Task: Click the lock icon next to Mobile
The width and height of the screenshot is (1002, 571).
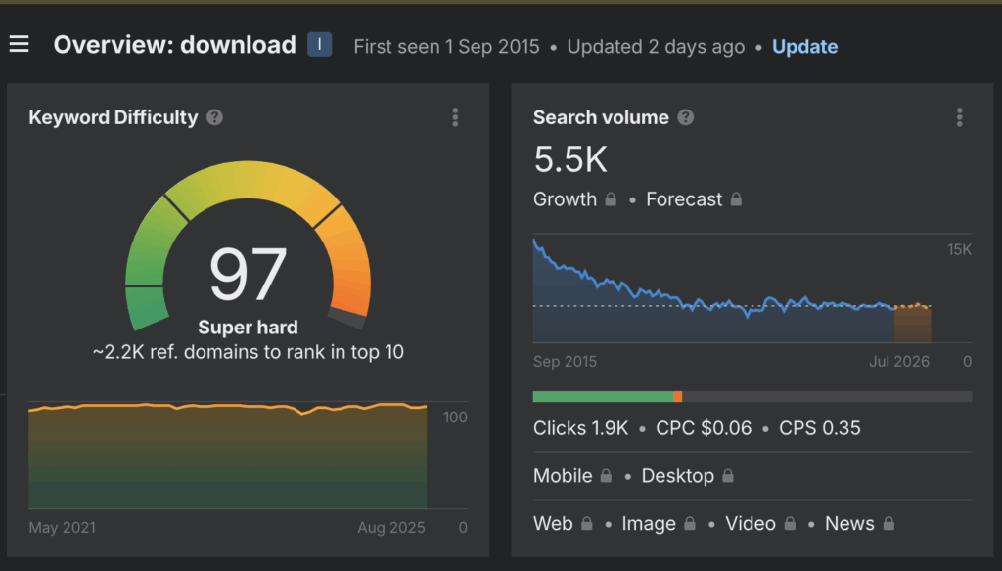Action: tap(607, 476)
